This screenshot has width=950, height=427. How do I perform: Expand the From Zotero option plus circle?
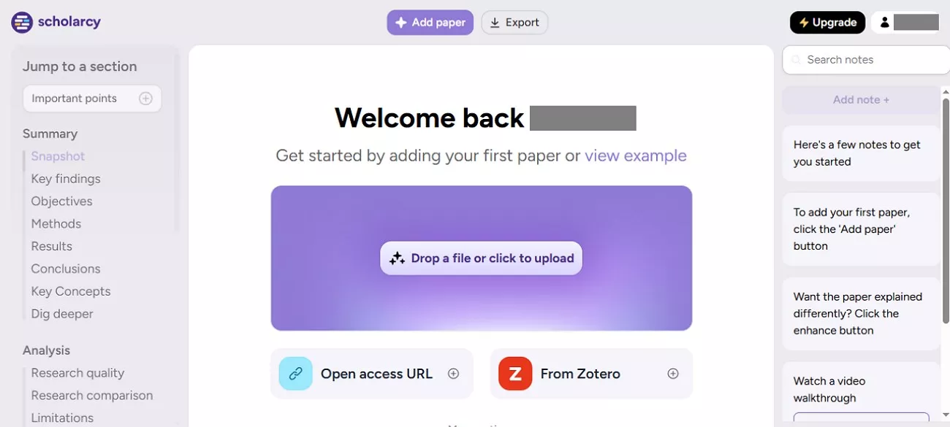click(x=673, y=374)
